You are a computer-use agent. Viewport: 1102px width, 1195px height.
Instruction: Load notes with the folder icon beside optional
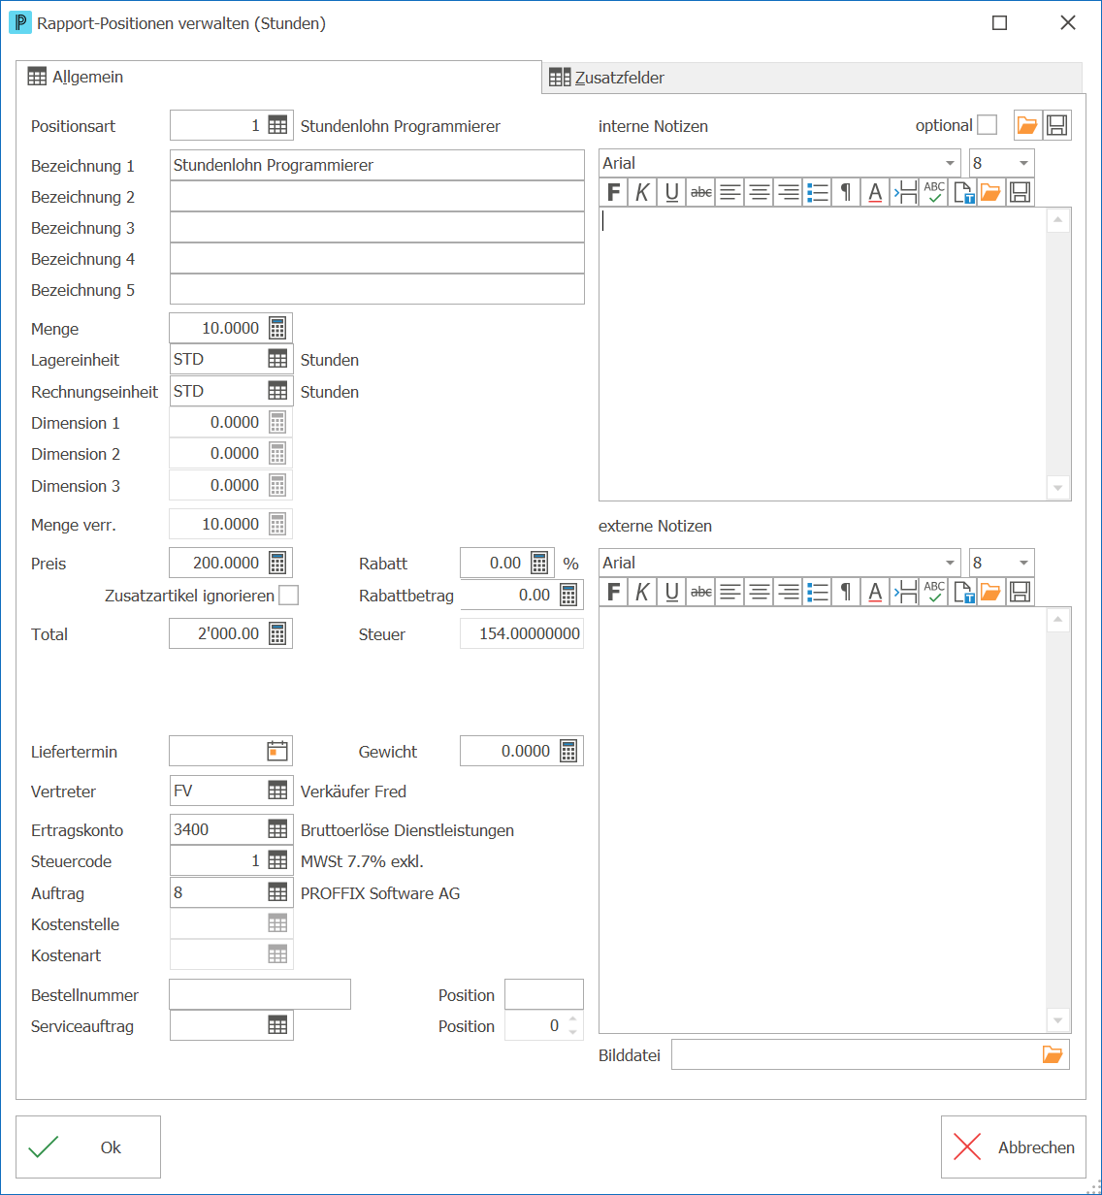(1027, 125)
